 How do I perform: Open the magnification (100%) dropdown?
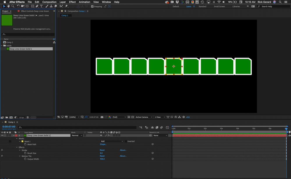coord(74,117)
